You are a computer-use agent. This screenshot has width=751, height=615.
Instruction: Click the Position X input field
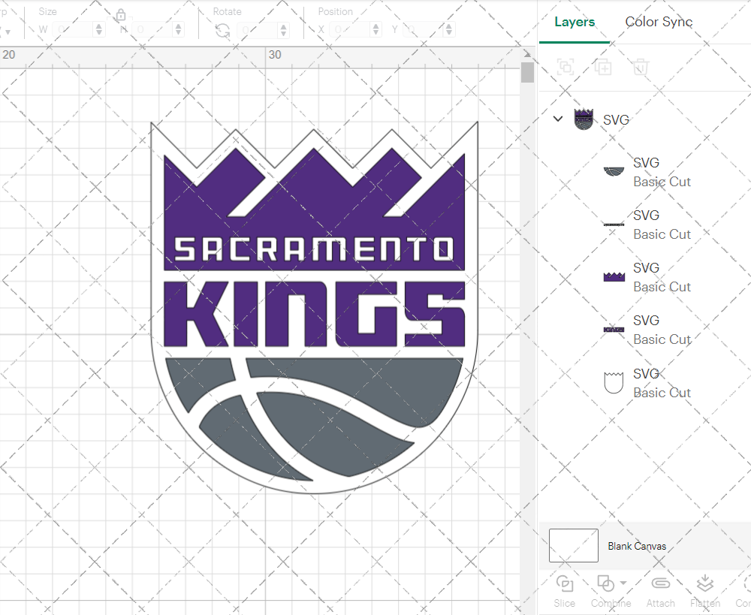click(x=350, y=30)
